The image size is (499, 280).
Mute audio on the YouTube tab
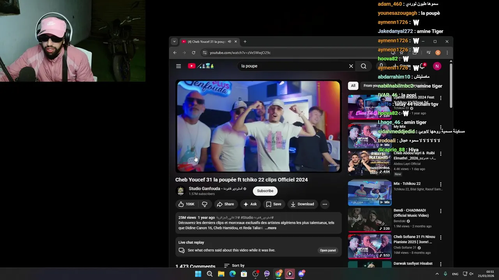click(x=229, y=42)
